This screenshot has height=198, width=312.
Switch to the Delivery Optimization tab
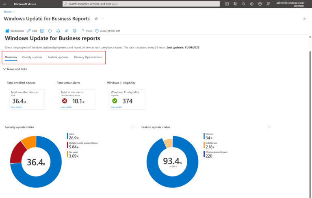click(88, 57)
